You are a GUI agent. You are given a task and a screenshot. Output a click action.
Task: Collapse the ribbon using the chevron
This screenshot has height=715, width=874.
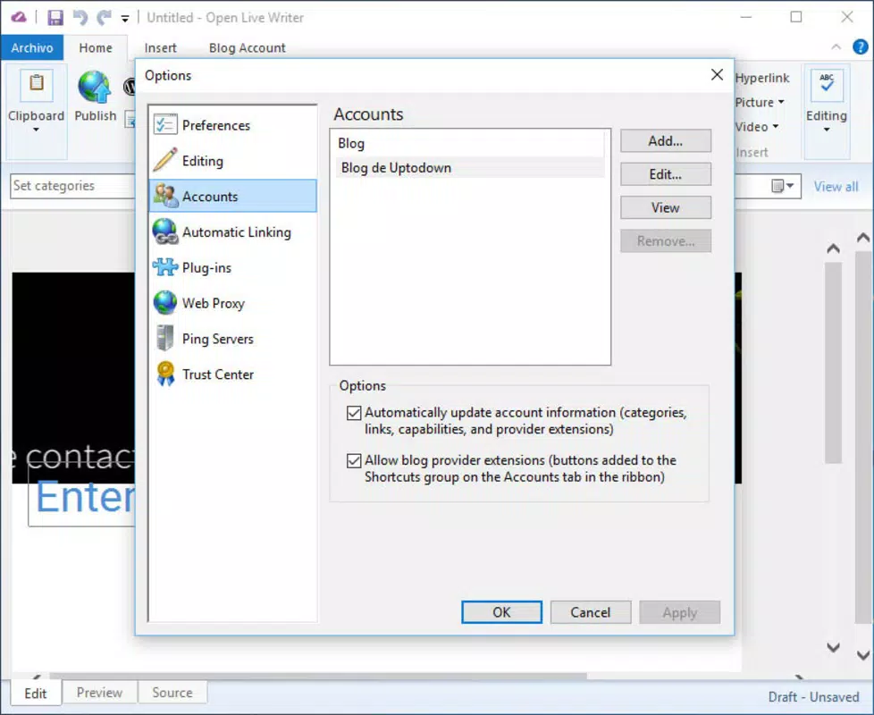[836, 47]
